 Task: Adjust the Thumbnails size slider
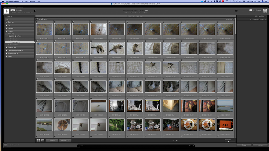(228, 141)
